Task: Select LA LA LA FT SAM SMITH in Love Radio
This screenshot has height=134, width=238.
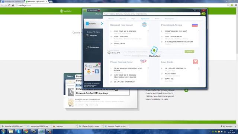Action: 175,68
